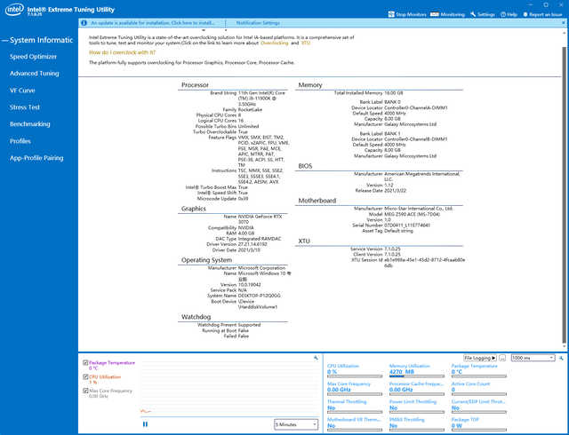Viewport: 569px width, 435px height.
Task: Open the 1000 ms sampling interval dropdown
Action: pos(533,358)
